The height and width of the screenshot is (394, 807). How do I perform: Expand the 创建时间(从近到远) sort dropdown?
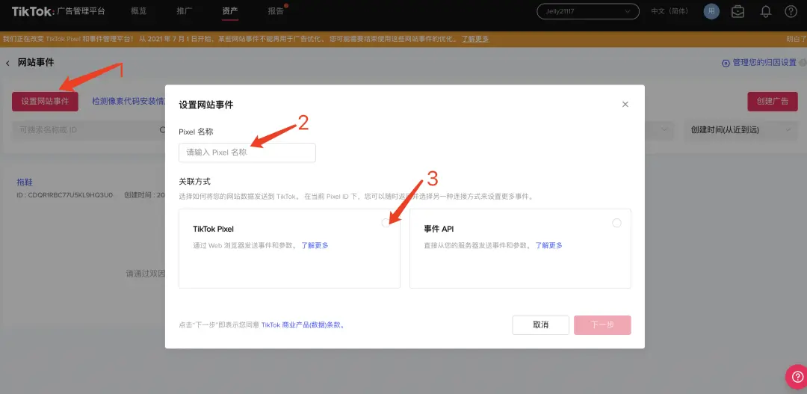[740, 130]
